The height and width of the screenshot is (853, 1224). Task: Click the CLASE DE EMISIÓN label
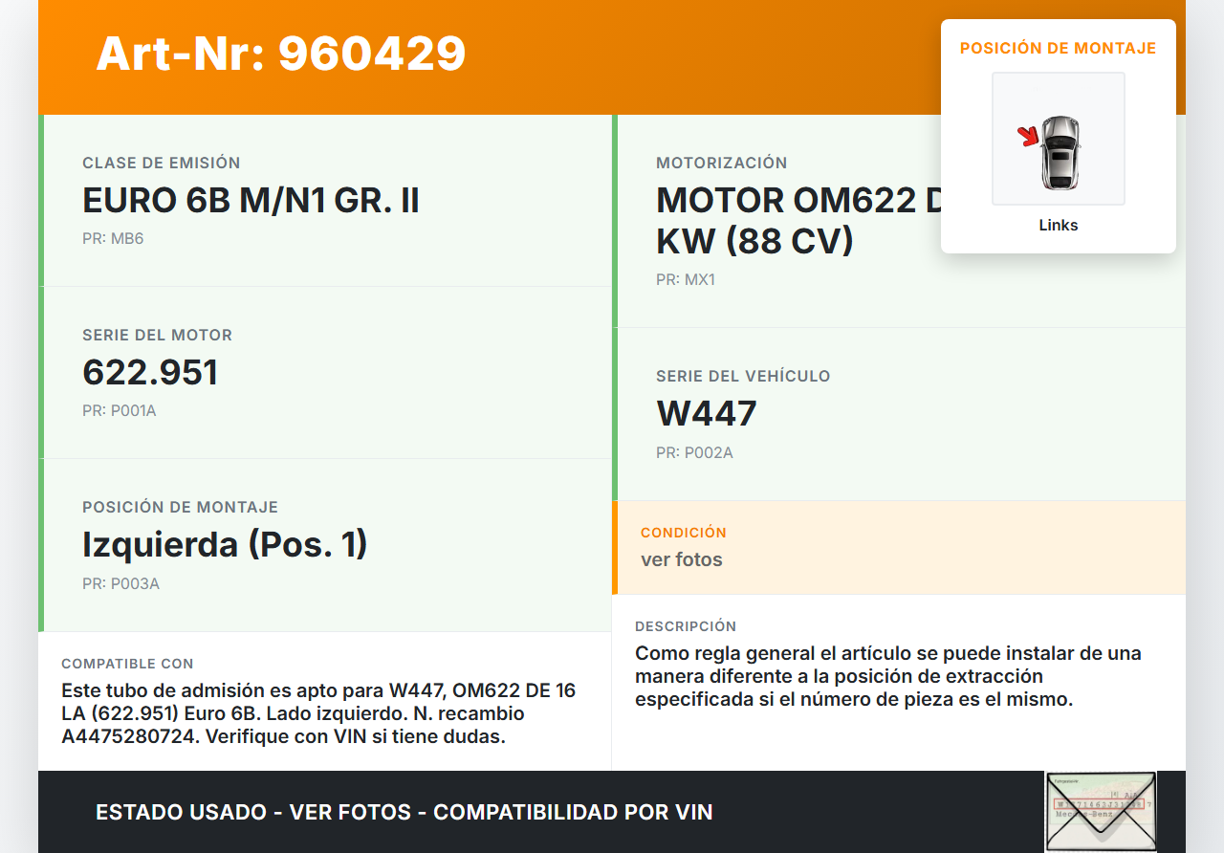pos(162,163)
